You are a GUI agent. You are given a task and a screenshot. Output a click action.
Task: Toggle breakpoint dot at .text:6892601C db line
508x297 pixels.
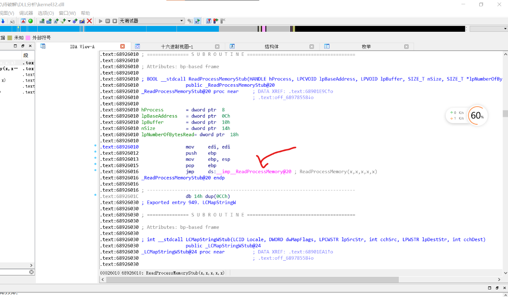[x=95, y=195]
